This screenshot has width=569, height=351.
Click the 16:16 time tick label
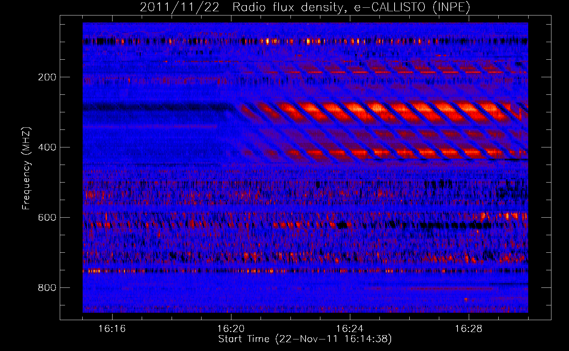tap(112, 329)
